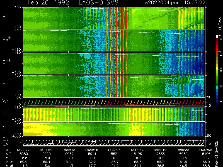This screenshot has width=223, height=167.
Task: Click the O++ spectrogram panel
Action: (x=114, y=63)
